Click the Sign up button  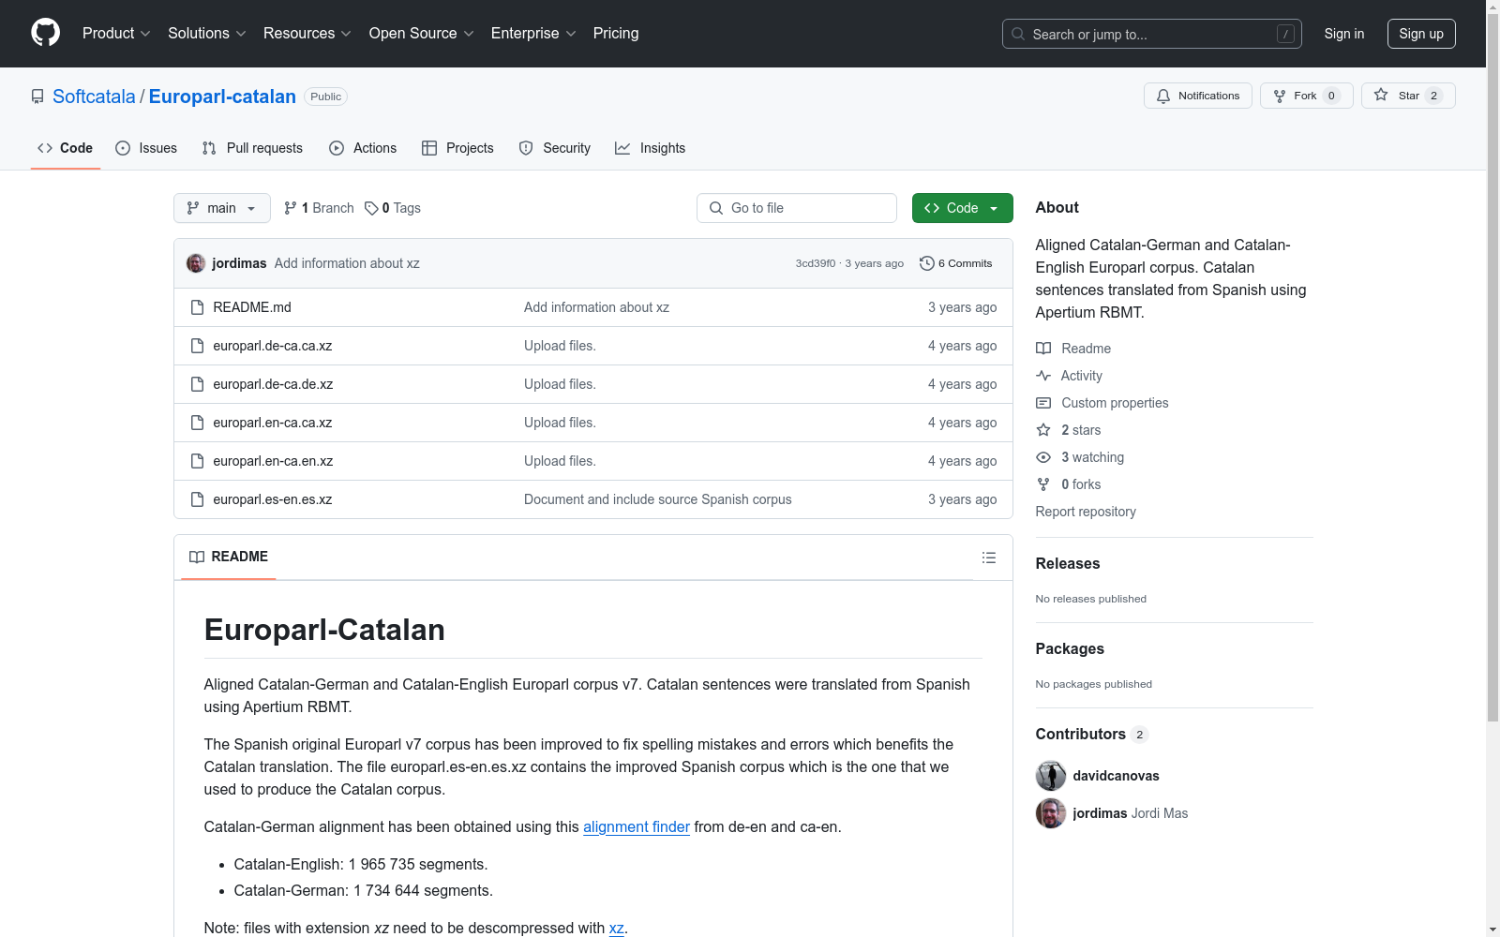pyautogui.click(x=1421, y=34)
